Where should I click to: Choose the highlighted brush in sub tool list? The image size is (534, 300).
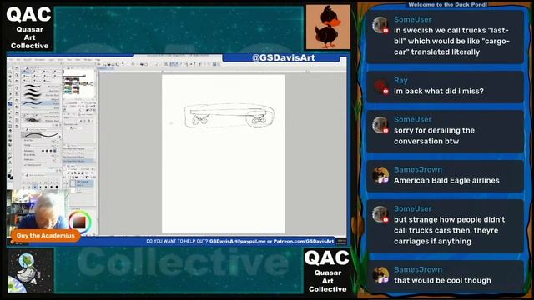point(41,103)
